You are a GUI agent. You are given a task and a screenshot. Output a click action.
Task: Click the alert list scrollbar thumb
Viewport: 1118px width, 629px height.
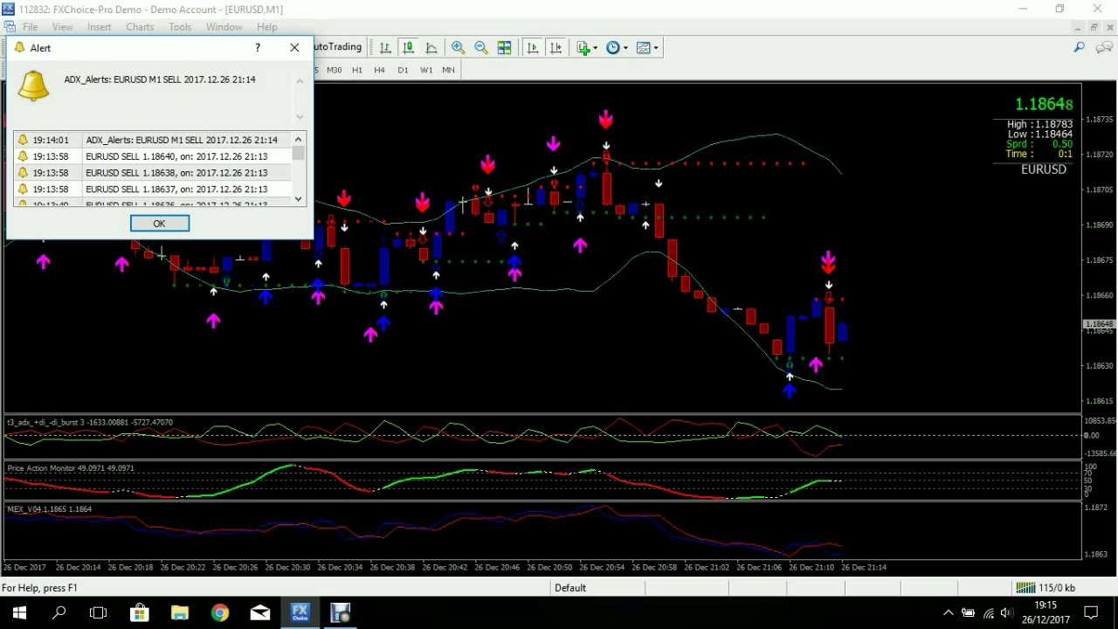coord(299,154)
